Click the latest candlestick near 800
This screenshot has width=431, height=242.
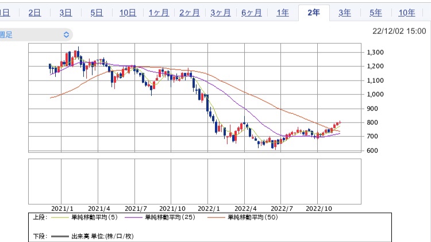340,122
